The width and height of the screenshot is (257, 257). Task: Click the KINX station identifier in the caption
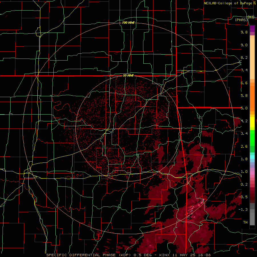click(165, 255)
